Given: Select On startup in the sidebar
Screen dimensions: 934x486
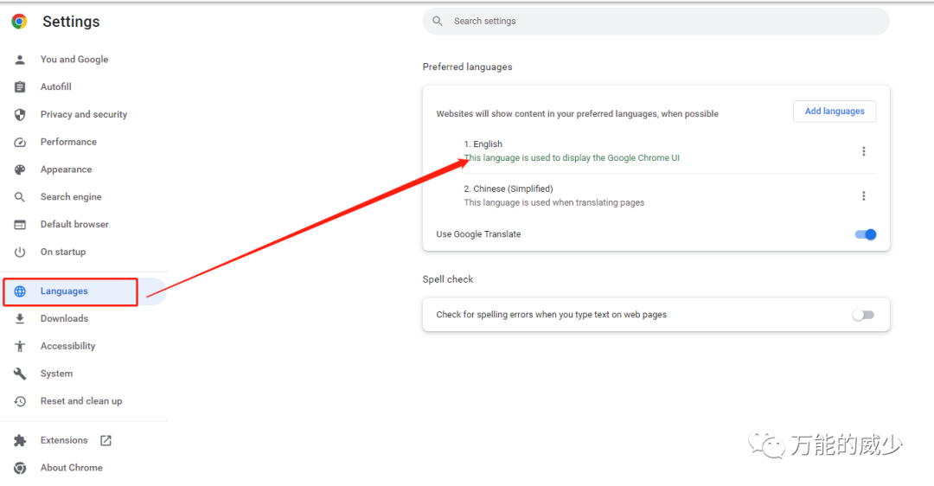Looking at the screenshot, I should 63,252.
